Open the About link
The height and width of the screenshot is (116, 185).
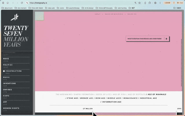(x=98, y=14)
